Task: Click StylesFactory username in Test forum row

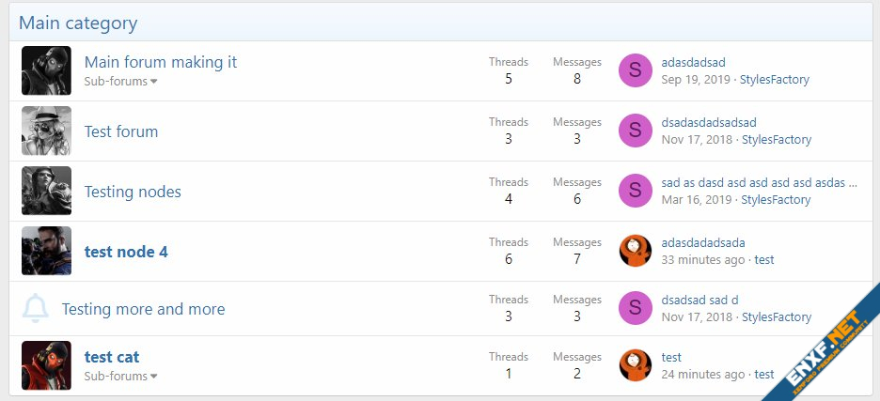Action: click(777, 140)
